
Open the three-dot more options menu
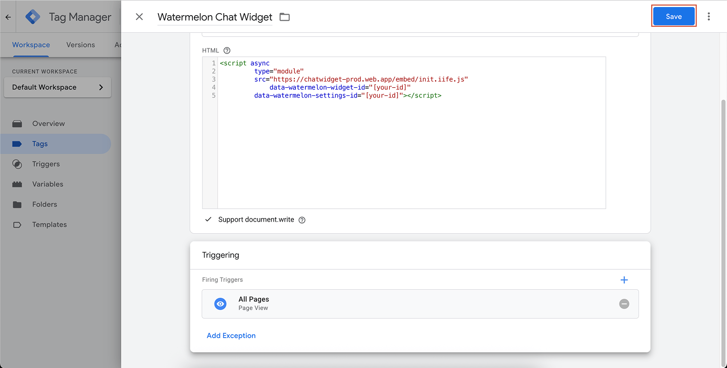[709, 17]
